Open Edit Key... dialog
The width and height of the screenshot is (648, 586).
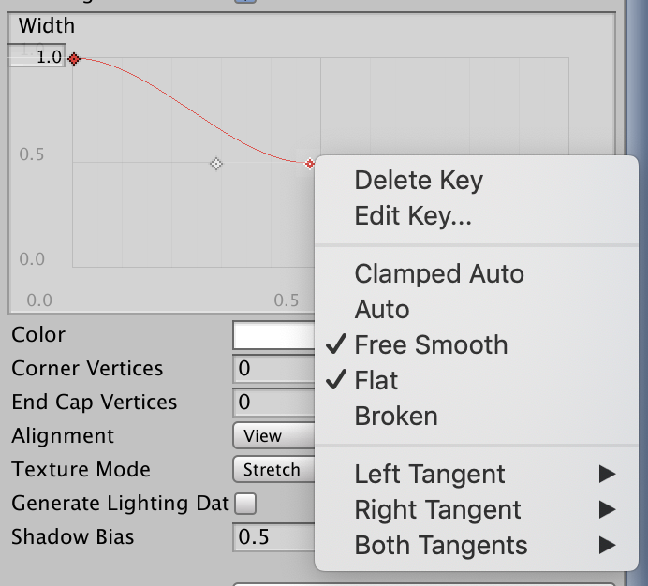(413, 216)
